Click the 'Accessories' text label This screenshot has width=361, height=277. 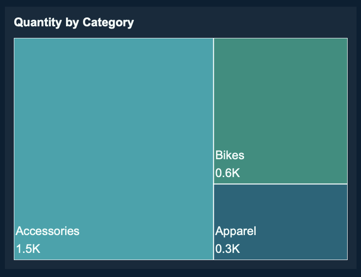point(48,231)
